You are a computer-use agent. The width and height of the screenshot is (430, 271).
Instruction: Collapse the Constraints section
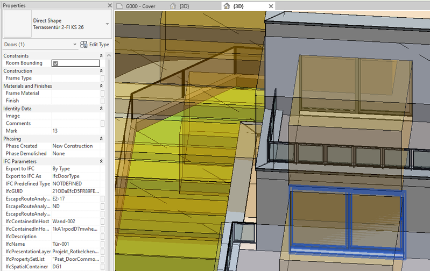click(101, 56)
